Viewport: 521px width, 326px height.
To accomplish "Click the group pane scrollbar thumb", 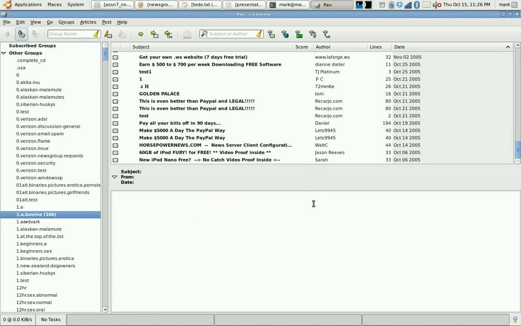I will tap(105, 53).
